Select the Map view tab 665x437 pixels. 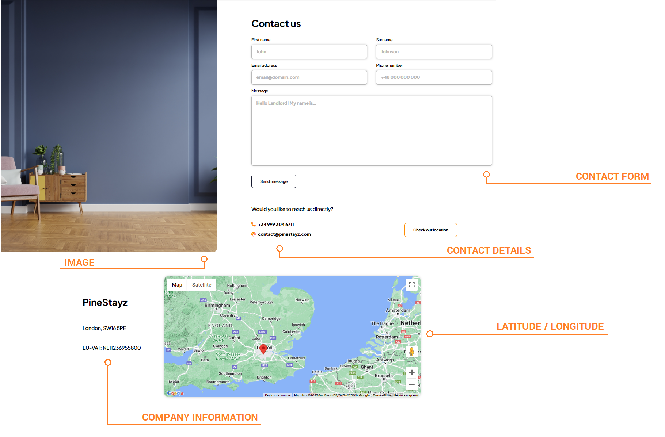(177, 285)
